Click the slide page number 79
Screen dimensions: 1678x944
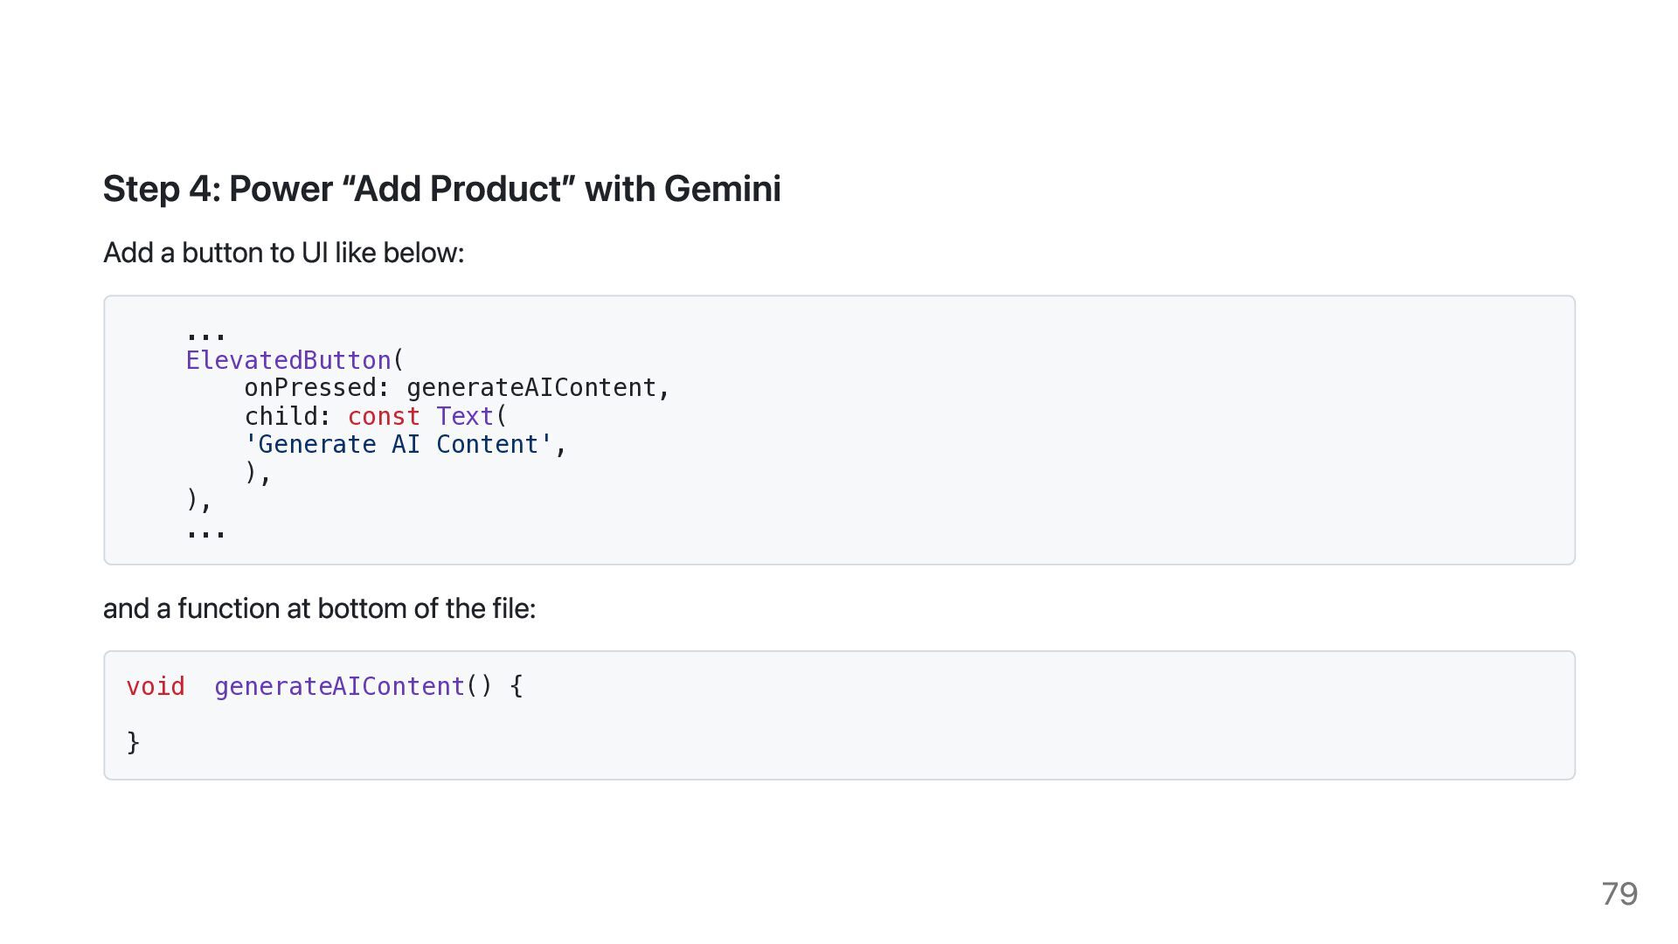[1619, 893]
